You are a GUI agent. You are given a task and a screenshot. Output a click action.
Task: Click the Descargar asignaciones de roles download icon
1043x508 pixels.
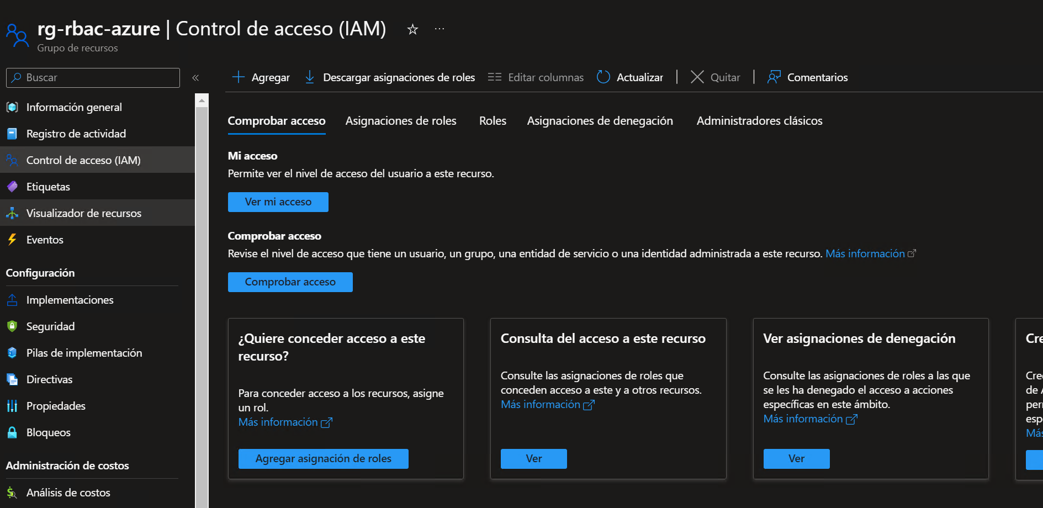[310, 77]
